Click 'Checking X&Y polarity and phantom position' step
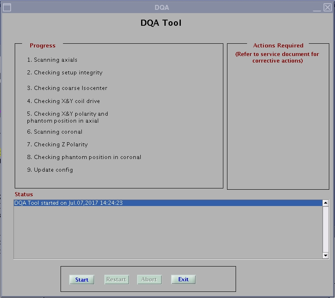The image size is (335, 298). point(67,117)
